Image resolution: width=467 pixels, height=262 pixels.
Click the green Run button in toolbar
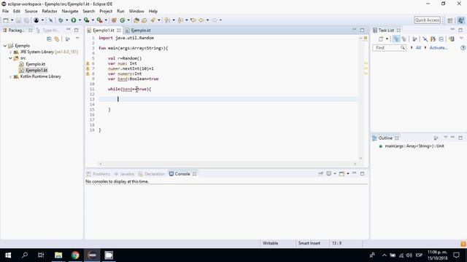[x=74, y=20]
